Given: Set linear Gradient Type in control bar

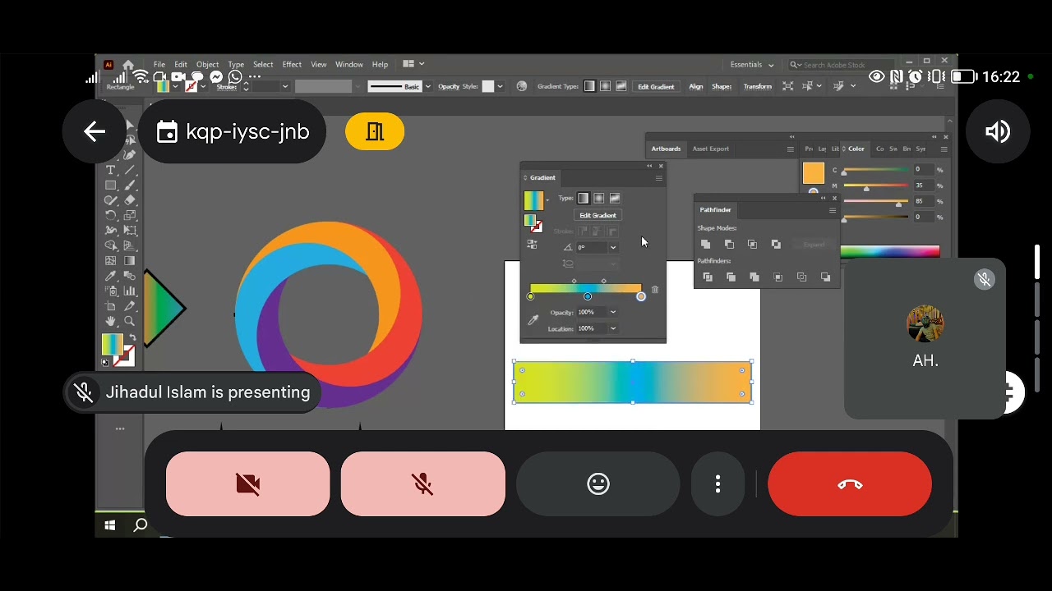Looking at the screenshot, I should click(589, 86).
